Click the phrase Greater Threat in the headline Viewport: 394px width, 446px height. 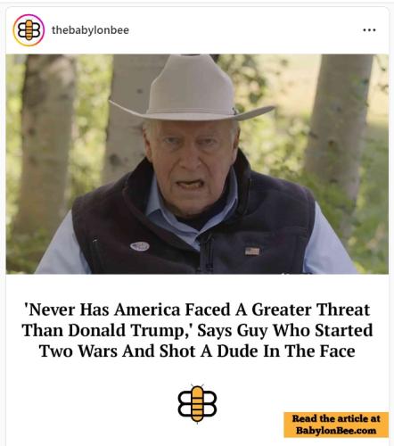click(311, 310)
